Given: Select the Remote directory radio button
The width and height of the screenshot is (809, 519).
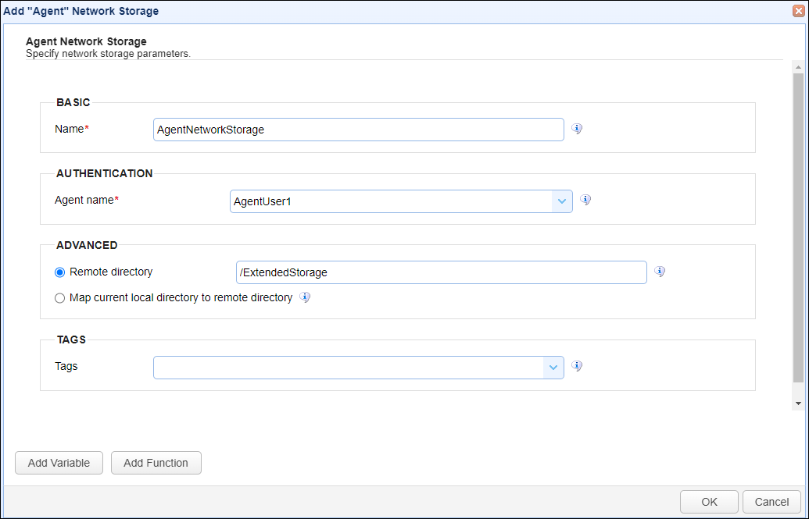Looking at the screenshot, I should (60, 272).
